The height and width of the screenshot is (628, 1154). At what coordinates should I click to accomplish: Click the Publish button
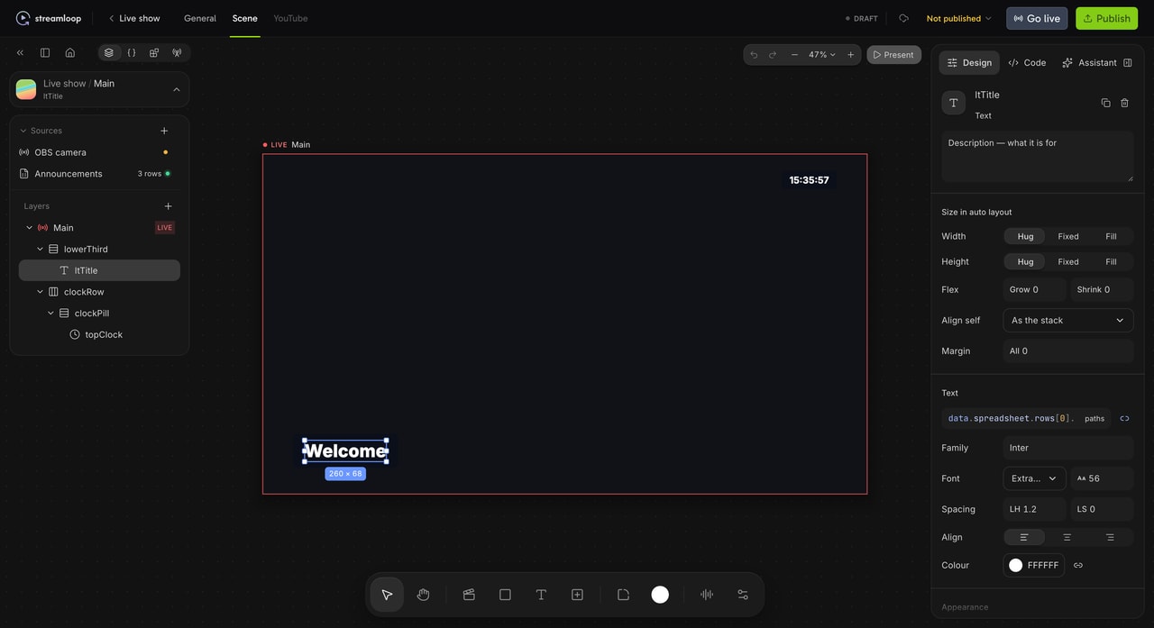(1106, 18)
